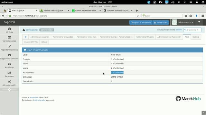Click the MantisHub logo
Image resolution: width=206 pixels, height=115 pixels.
coord(188,99)
